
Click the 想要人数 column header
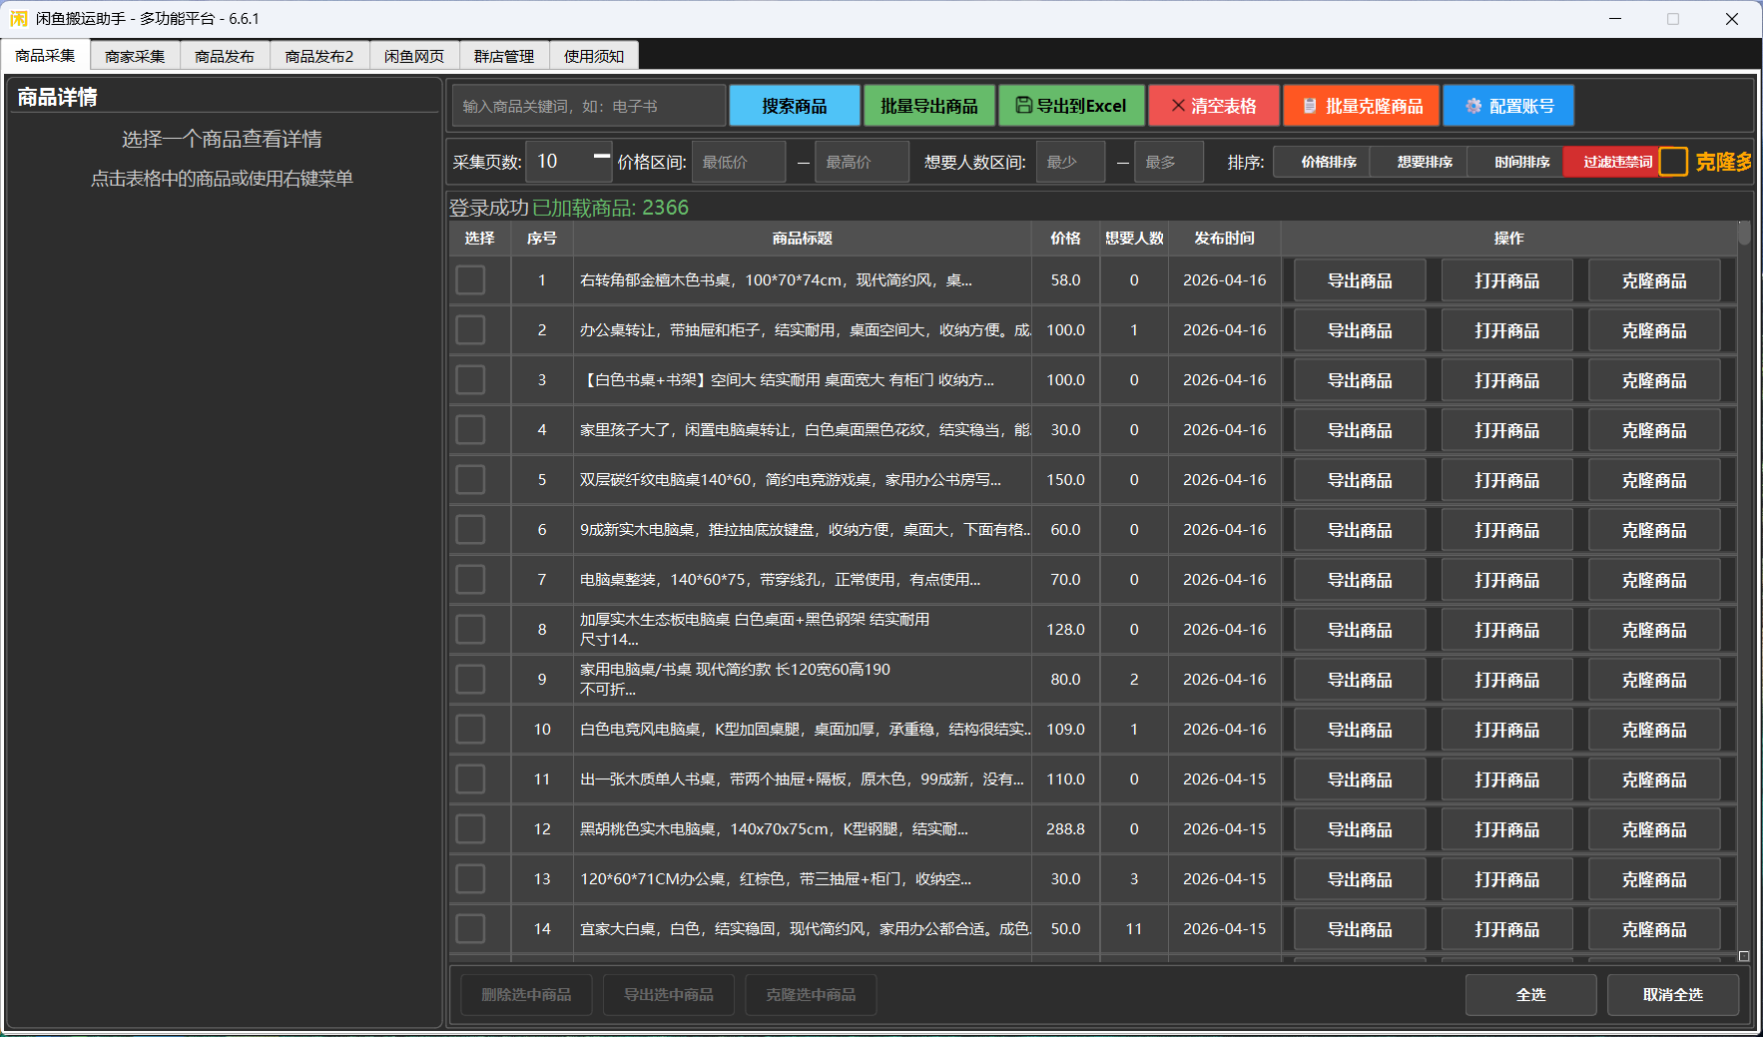coord(1135,239)
